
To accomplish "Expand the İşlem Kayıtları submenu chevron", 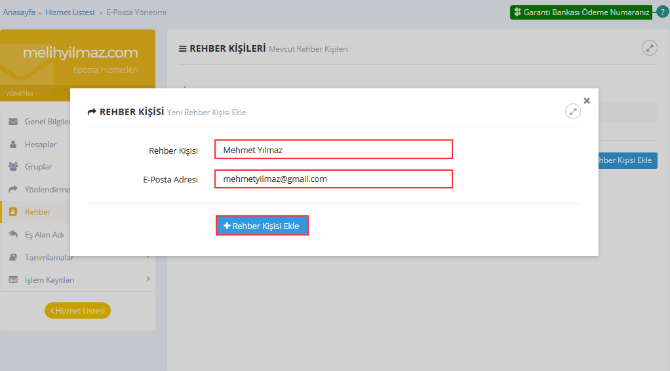I will coord(148,279).
